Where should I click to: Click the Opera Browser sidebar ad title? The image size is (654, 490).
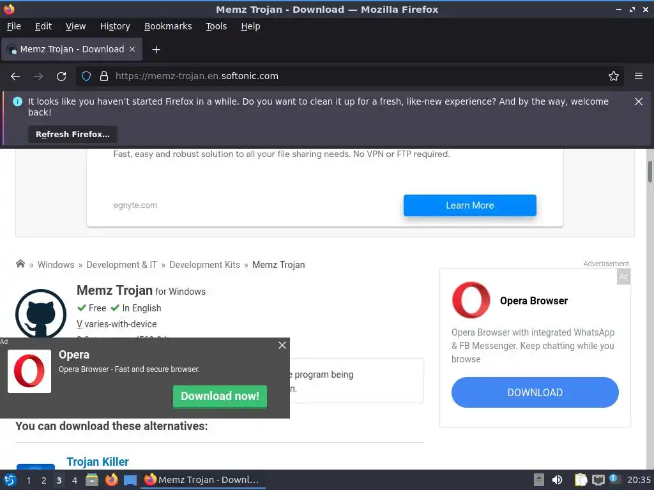tap(534, 301)
